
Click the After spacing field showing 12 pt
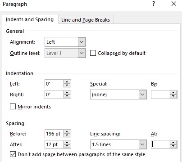pyautogui.click(x=54, y=144)
